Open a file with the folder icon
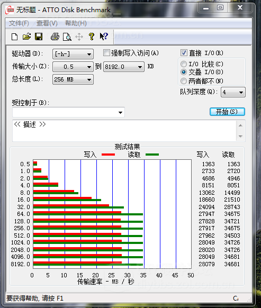261x308 pixels. [26, 37]
